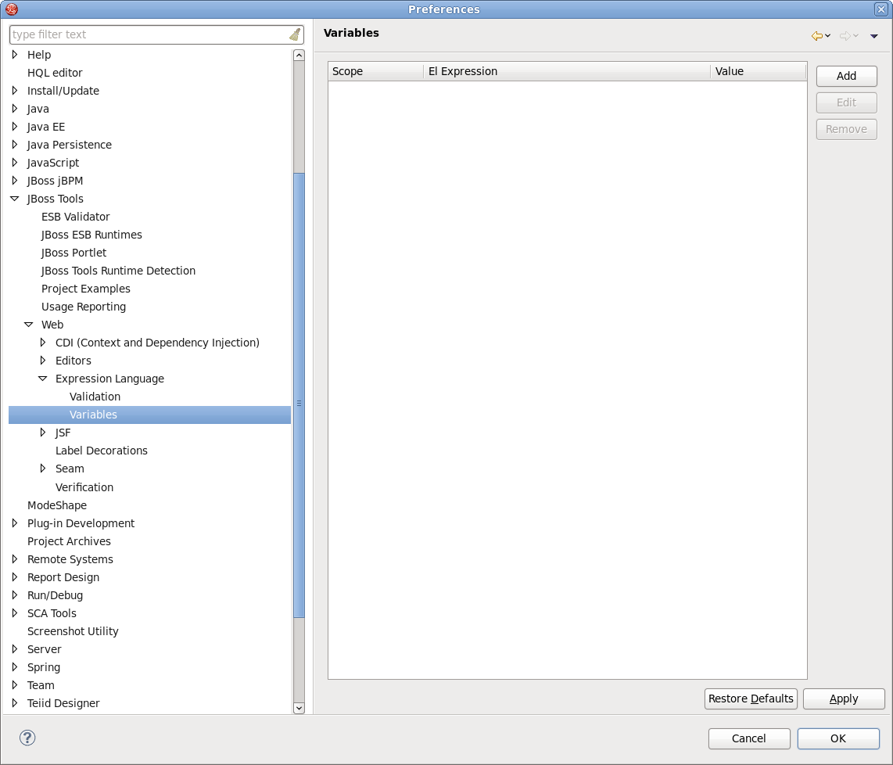The image size is (893, 765).
Task: Click the Apply button
Action: pyautogui.click(x=844, y=699)
